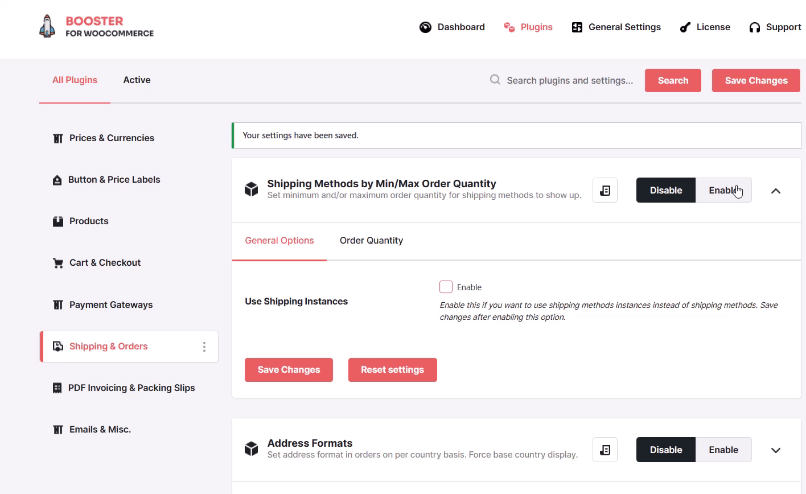Image resolution: width=806 pixels, height=494 pixels.
Task: Click the Reset settings button
Action: (392, 370)
